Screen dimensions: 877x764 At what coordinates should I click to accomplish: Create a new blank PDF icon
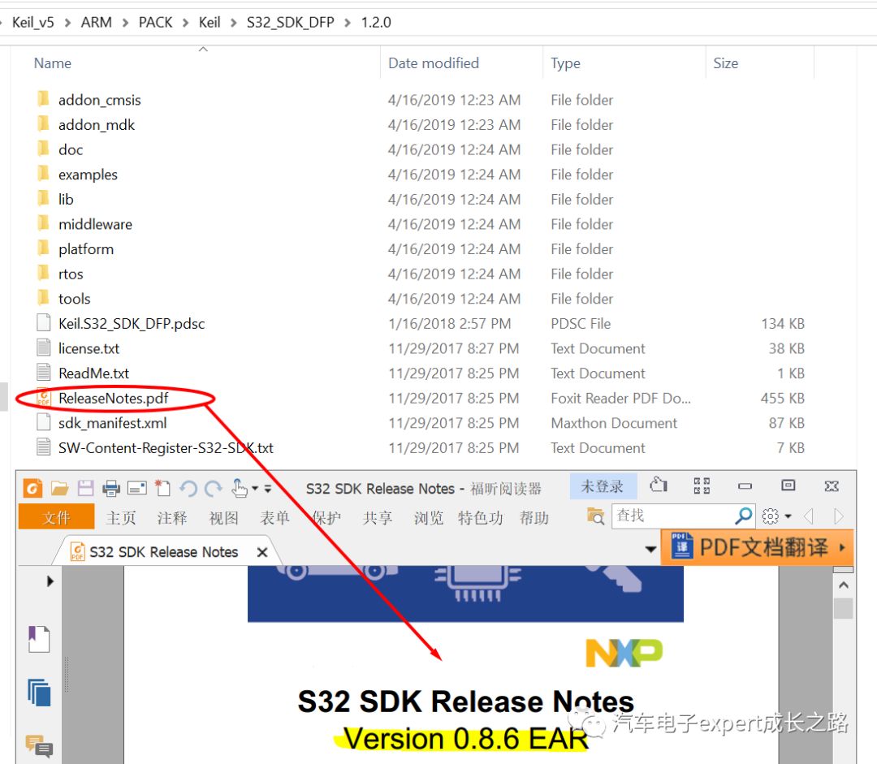coord(162,488)
